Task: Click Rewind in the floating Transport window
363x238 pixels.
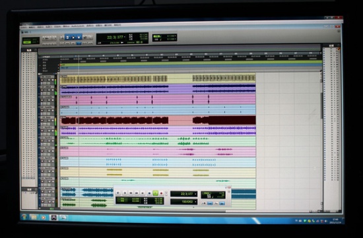Action: click(131, 193)
